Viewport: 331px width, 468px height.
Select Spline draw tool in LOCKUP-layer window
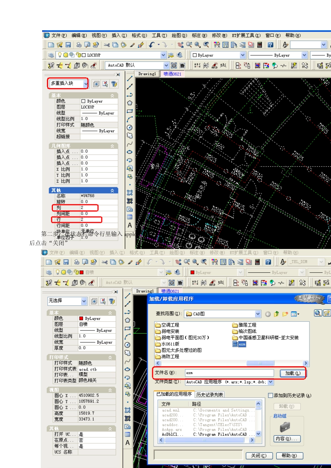pos(130,144)
